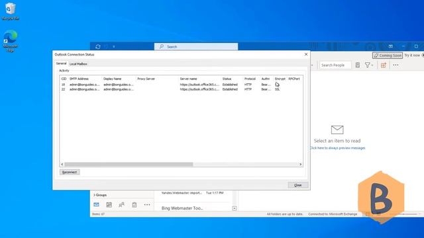
Task: Open the ribbon More commands ellipsis
Action: click(396, 65)
